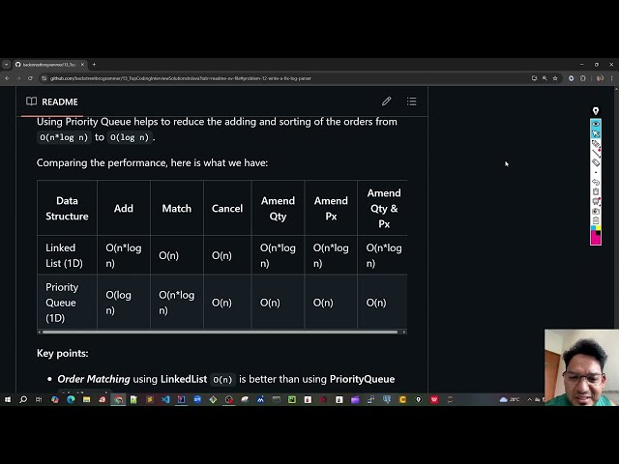Select the cursor pointer tool in annotation toolbar
This screenshot has width=619, height=464.
[596, 133]
